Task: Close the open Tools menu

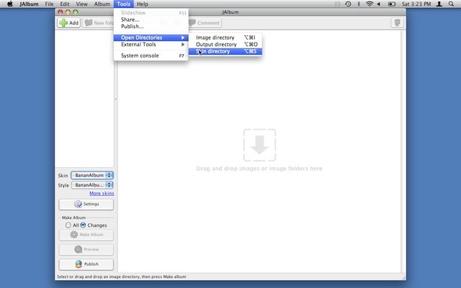Action: [123, 4]
